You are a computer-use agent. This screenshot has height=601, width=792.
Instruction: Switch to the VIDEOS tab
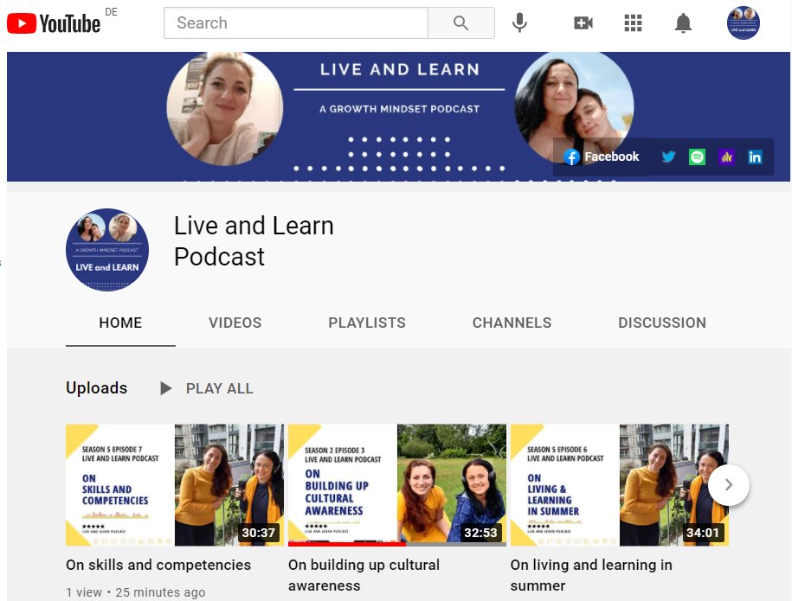235,323
